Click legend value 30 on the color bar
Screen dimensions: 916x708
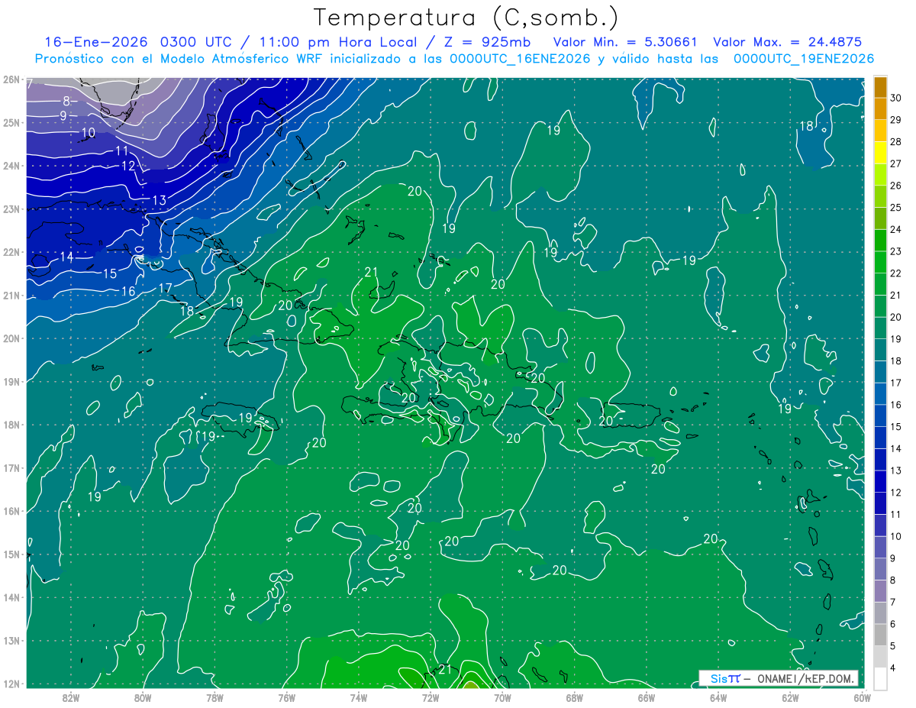click(x=896, y=98)
